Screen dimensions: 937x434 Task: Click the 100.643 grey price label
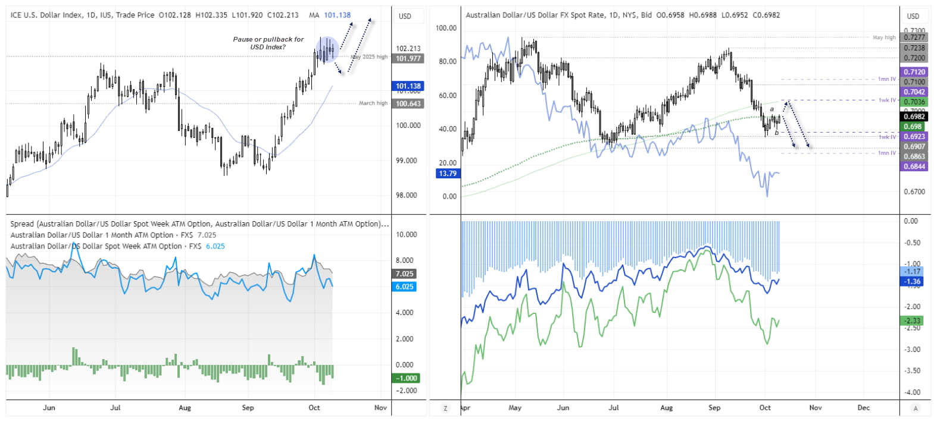[x=408, y=104]
